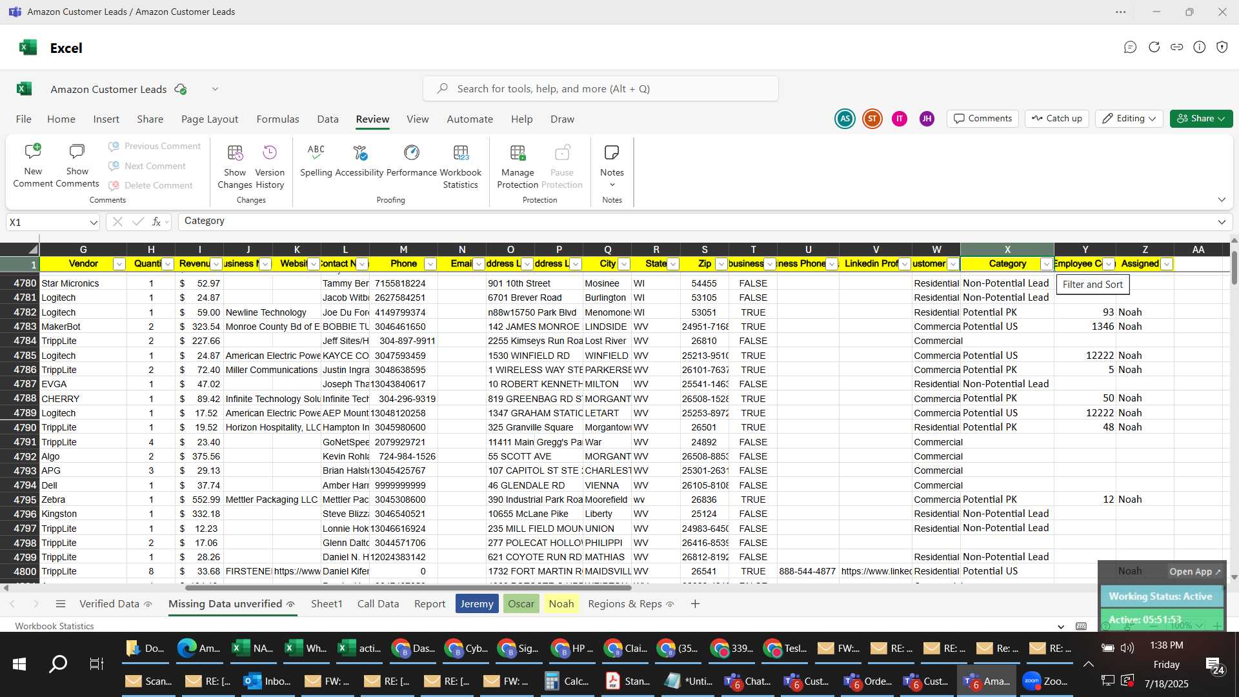Expand the formula bar
The width and height of the screenshot is (1239, 697).
1222,222
